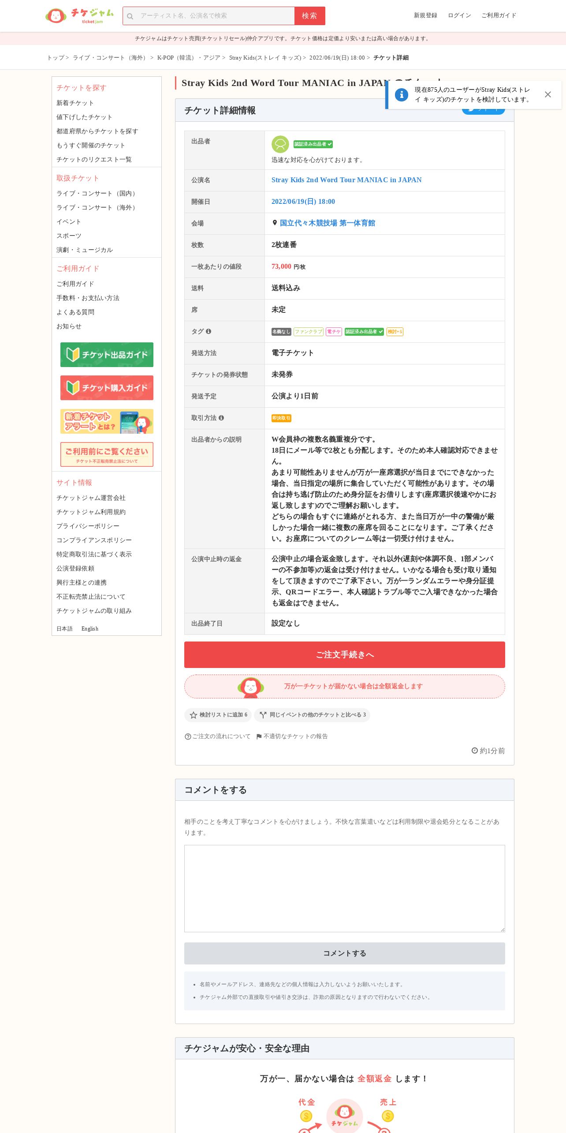Open 特定商取引法に基づく表示 link
This screenshot has height=1133, width=566.
point(94,555)
